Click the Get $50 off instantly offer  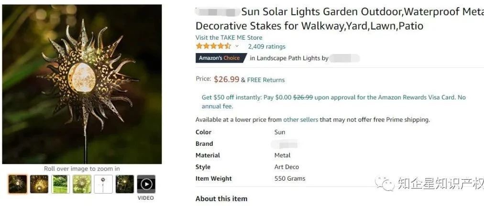pyautogui.click(x=231, y=98)
